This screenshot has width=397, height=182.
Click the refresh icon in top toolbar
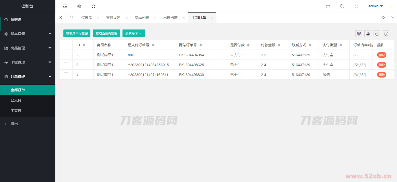93,6
